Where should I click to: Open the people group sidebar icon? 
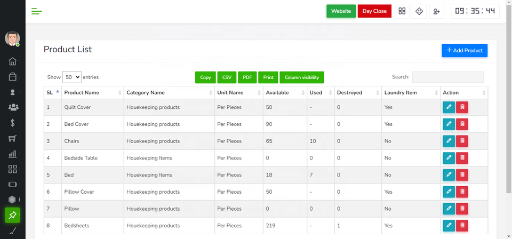coord(13,107)
